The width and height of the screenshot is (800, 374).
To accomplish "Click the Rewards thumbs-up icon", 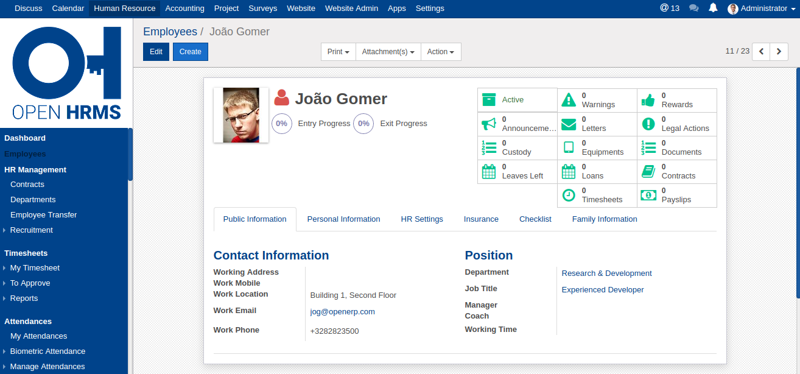I will point(648,100).
